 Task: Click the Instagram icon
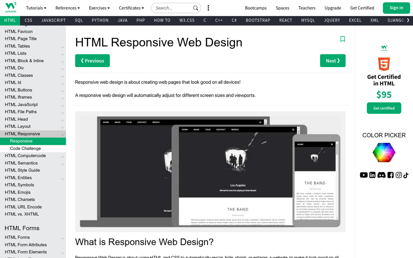click(399, 175)
